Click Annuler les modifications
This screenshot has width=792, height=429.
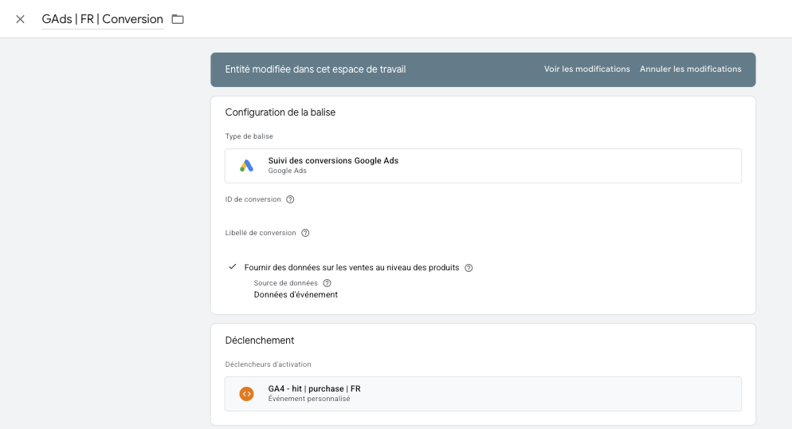[x=690, y=69]
